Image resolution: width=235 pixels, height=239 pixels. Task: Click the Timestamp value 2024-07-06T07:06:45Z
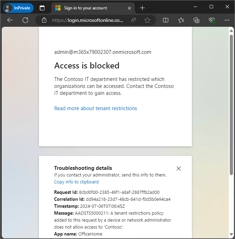(x=102, y=206)
